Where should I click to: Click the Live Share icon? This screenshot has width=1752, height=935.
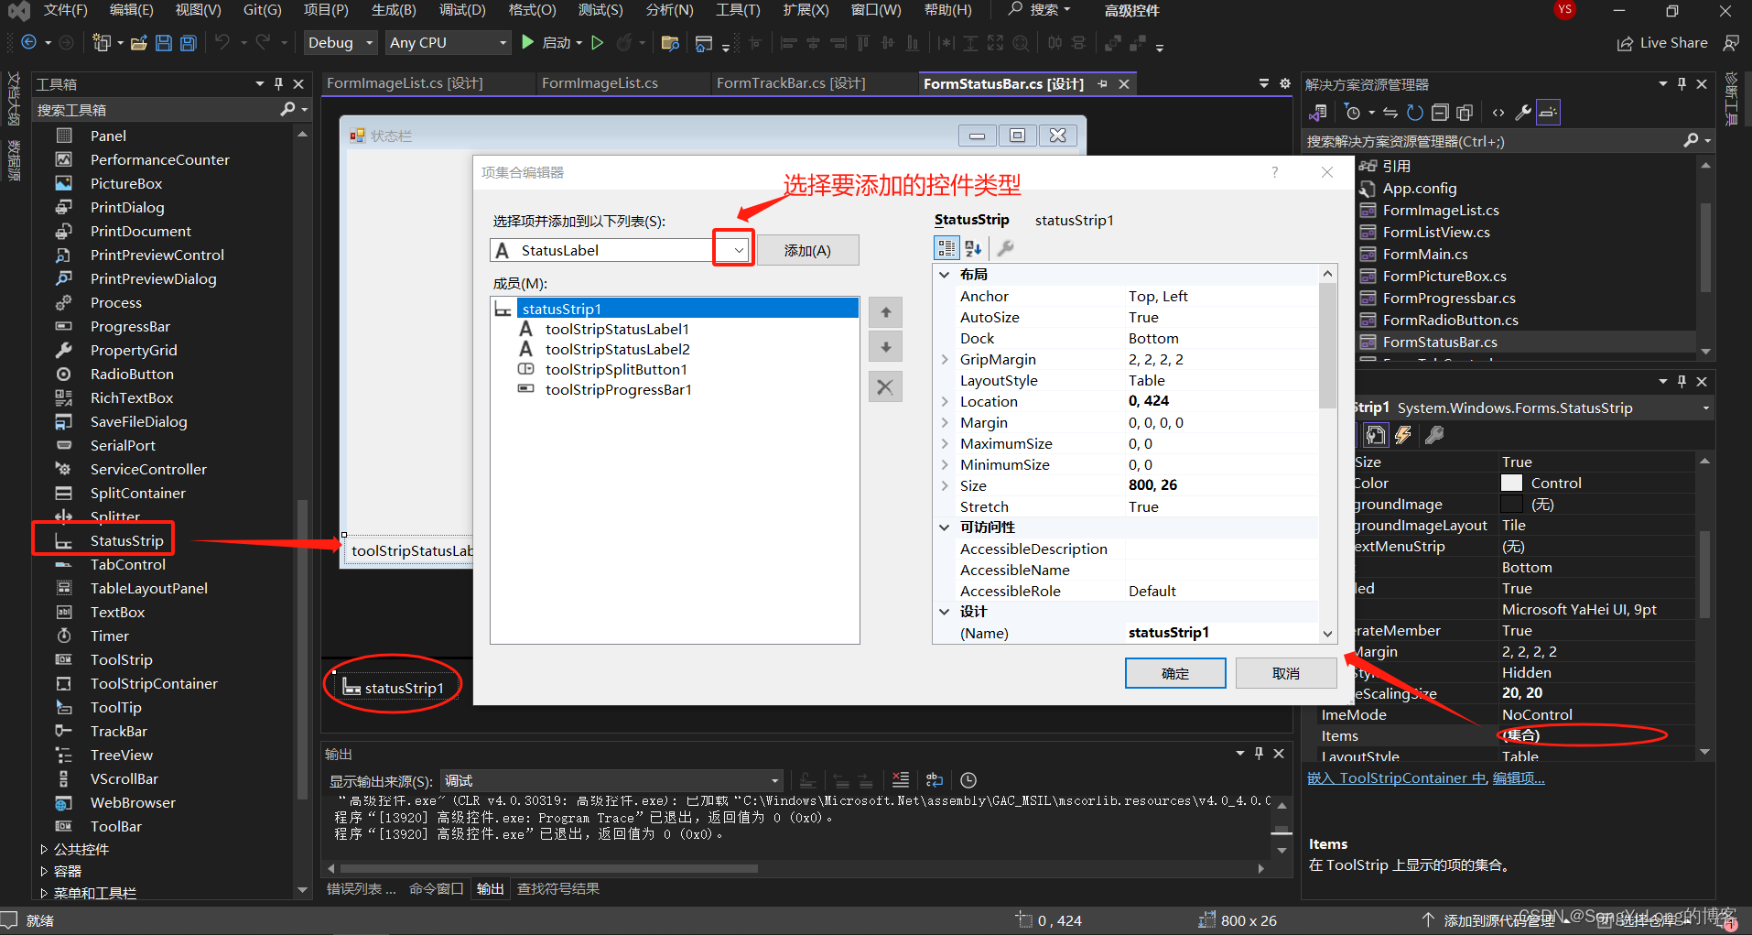pyautogui.click(x=1625, y=43)
